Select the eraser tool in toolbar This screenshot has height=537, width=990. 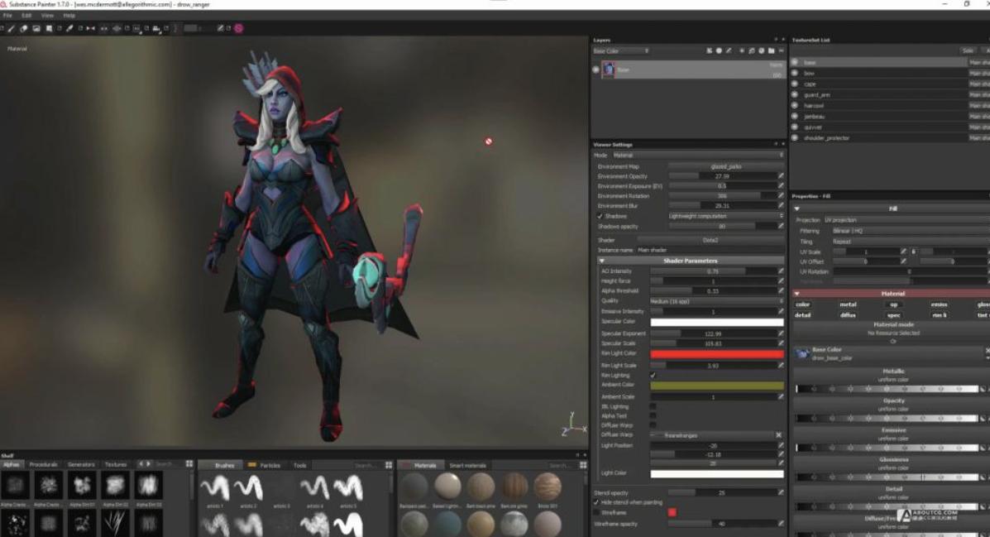pyautogui.click(x=24, y=28)
